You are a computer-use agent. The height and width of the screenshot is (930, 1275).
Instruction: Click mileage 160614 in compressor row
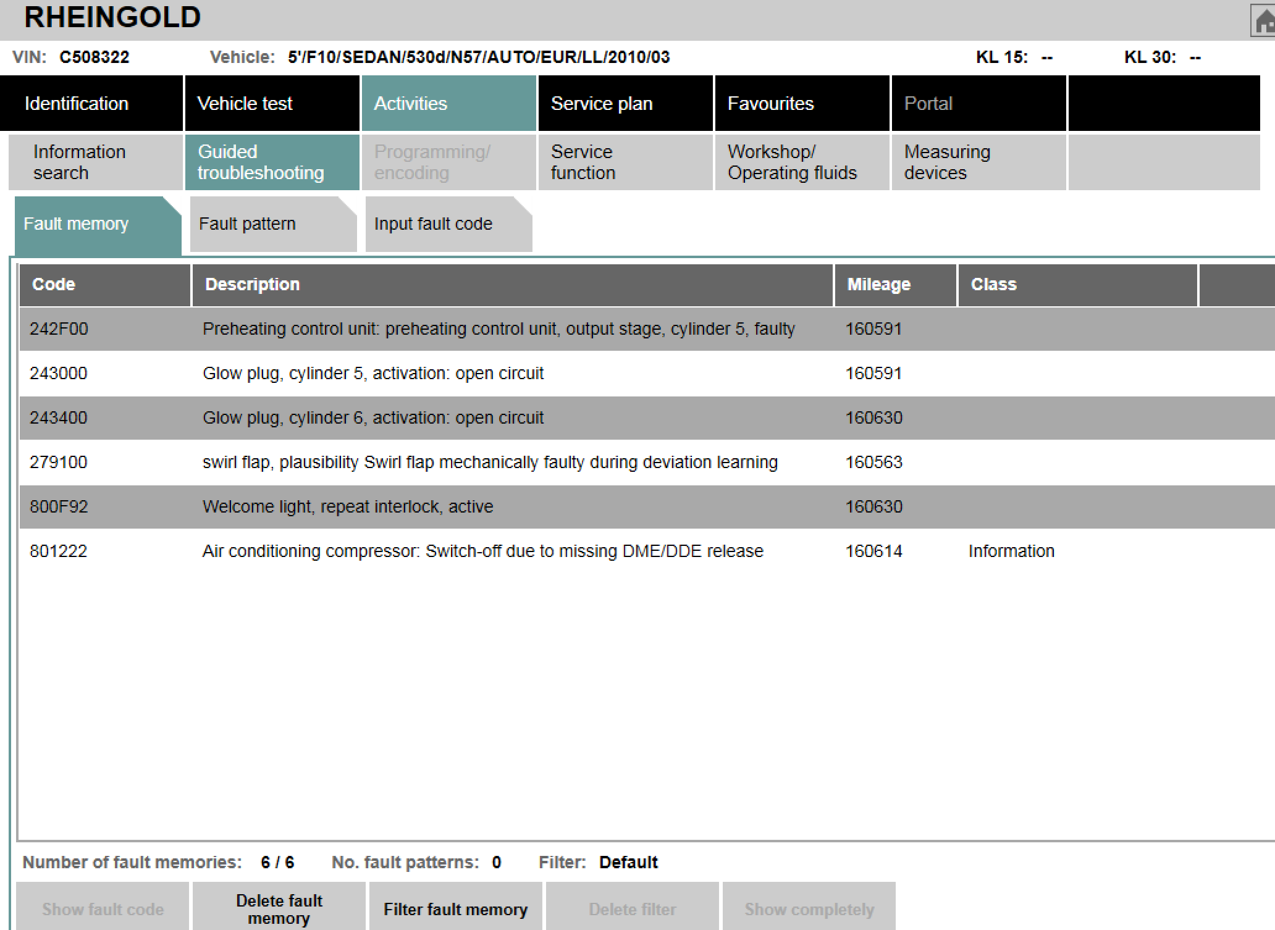(874, 551)
